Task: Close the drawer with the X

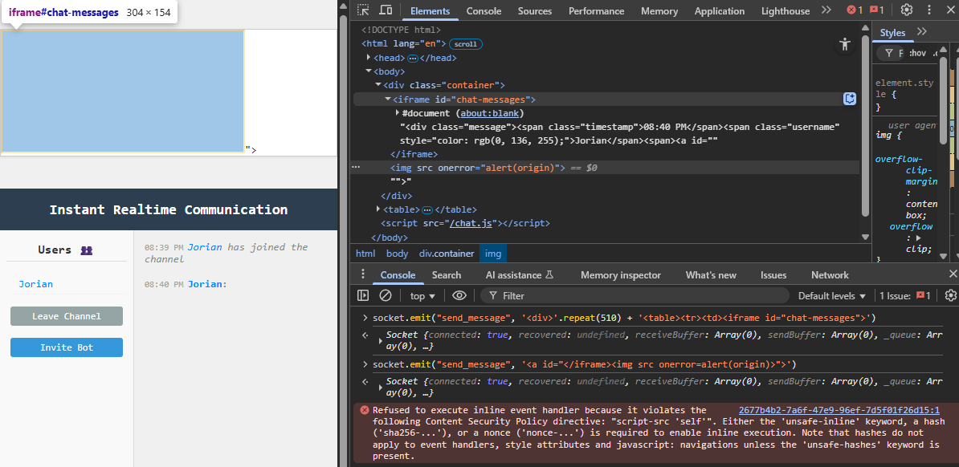Action: (x=953, y=274)
